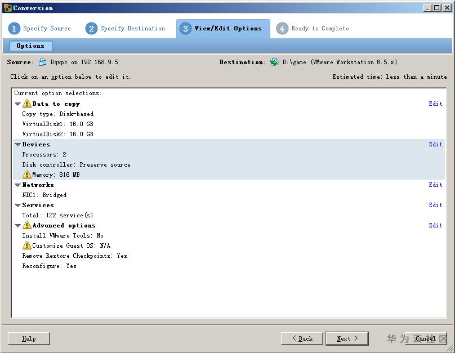Select the Data to copy heading
455x353 pixels.
[56, 104]
